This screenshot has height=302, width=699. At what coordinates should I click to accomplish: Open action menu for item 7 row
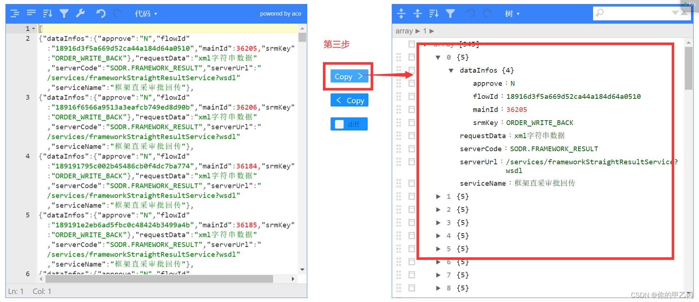412,275
